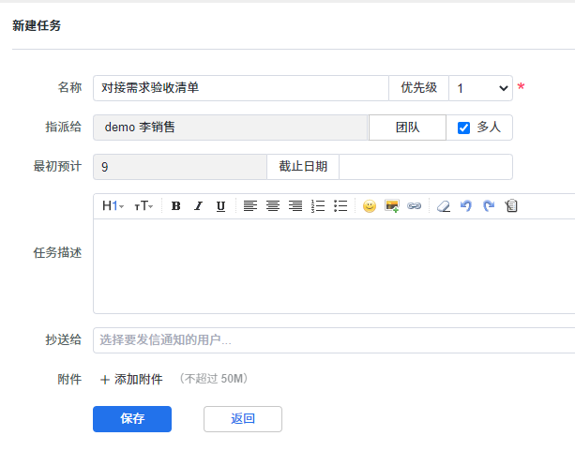This screenshot has height=451, width=575.
Task: Click 添加附件 to add attachment
Action: (x=131, y=380)
